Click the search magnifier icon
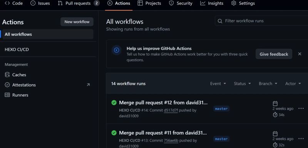The height and width of the screenshot is (148, 308). tap(220, 21)
